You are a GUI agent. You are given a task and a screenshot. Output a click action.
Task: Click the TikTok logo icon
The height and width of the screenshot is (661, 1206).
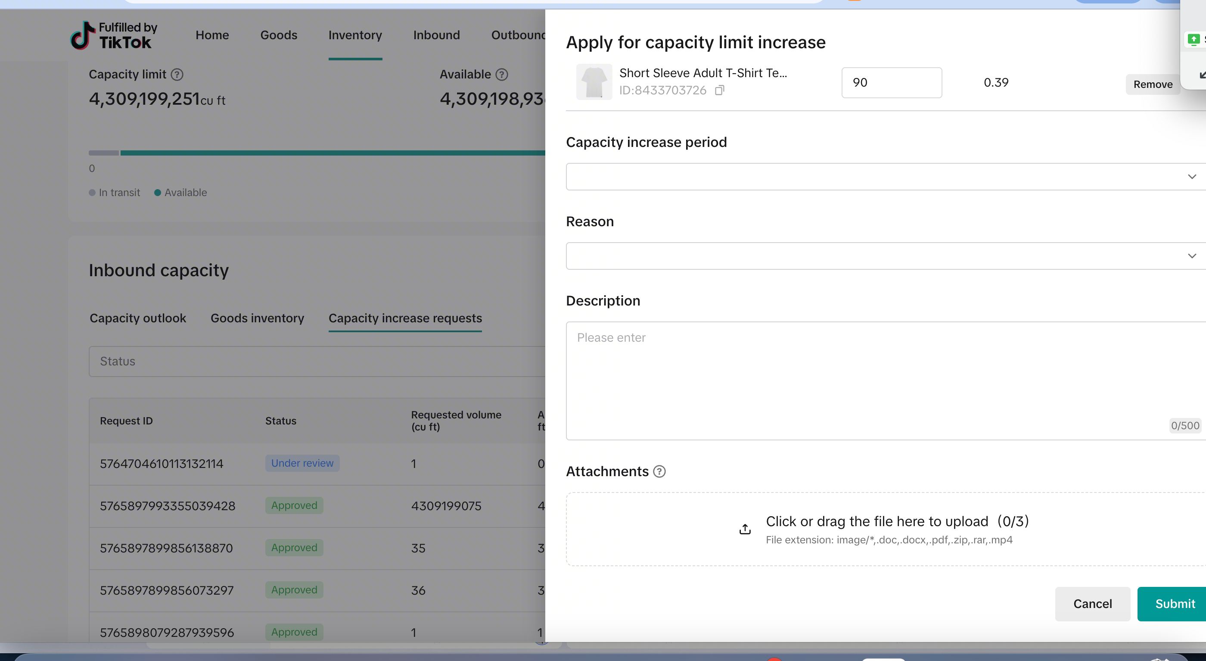pyautogui.click(x=83, y=36)
